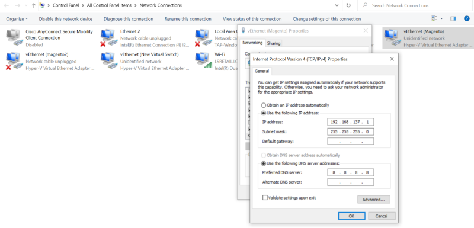Select the Ethernet 2 adapter icon
474x228 pixels.
tap(109, 38)
